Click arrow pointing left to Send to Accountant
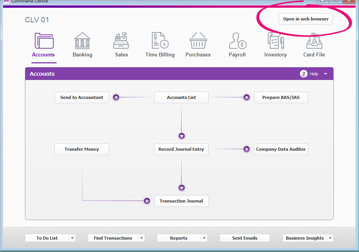This screenshot has height=252, width=359. (116, 97)
